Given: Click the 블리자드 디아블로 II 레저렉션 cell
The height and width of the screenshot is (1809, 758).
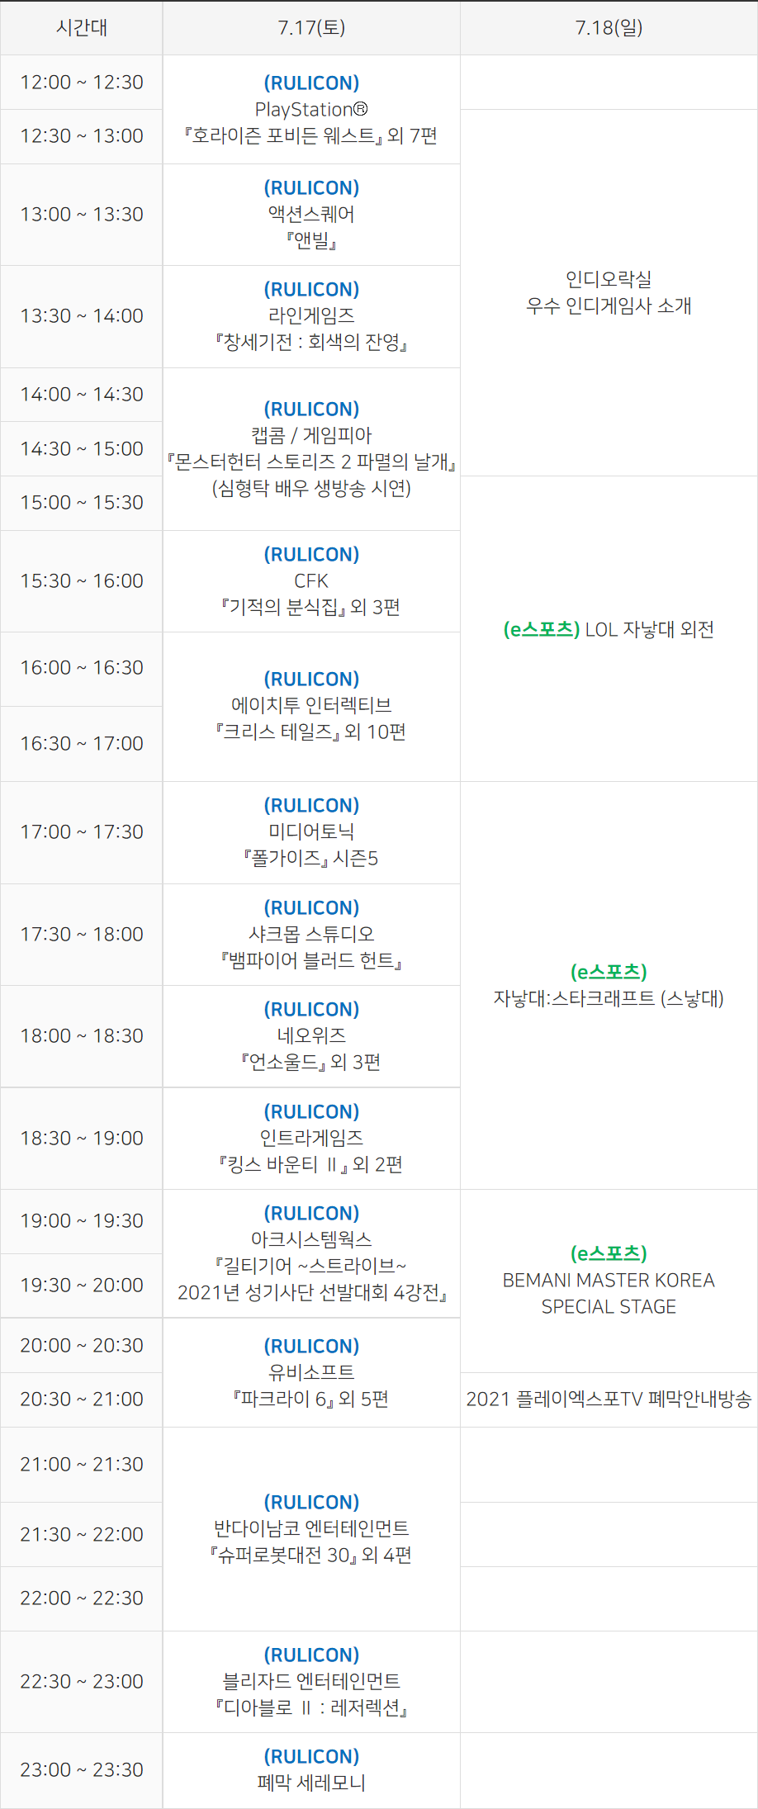Looking at the screenshot, I should click(x=311, y=1682).
